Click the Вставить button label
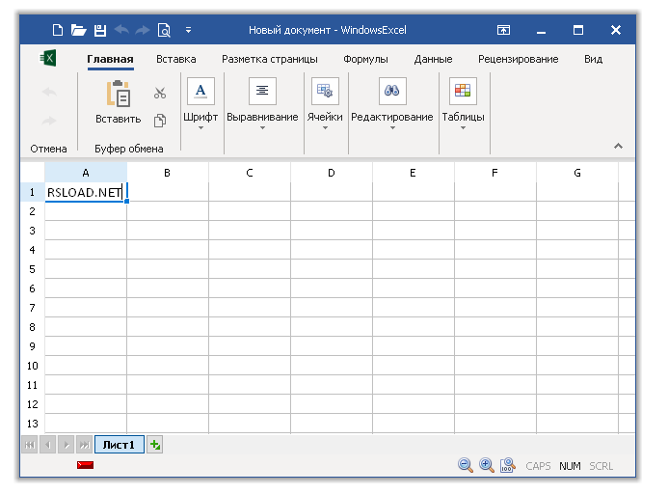The height and width of the screenshot is (494, 668). (118, 119)
